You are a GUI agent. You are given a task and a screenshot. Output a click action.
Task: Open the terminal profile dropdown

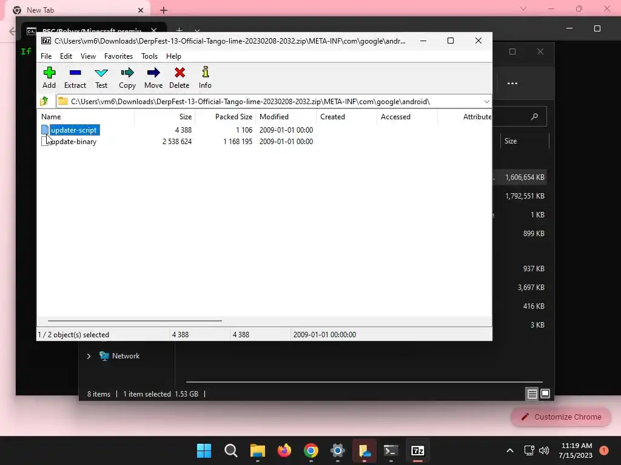197,30
